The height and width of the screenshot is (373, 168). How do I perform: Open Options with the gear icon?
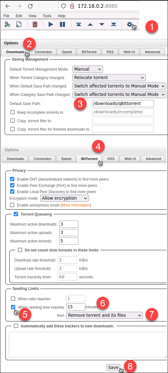[130, 24]
